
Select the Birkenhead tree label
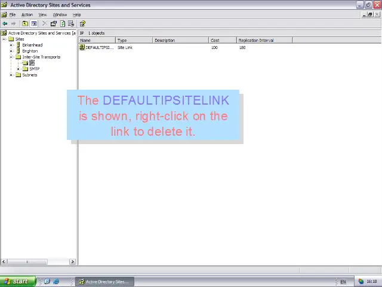32,45
